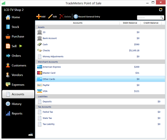The width and height of the screenshot is (167, 140).
Task: Open the History label
Action: [16, 104]
